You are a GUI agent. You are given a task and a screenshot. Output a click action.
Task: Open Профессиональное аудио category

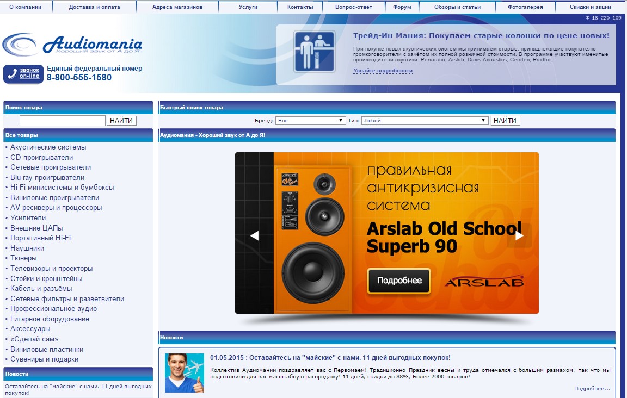point(53,309)
